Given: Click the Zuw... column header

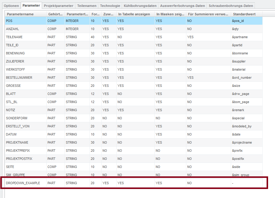Looking at the screenshot, I should click(109, 14).
